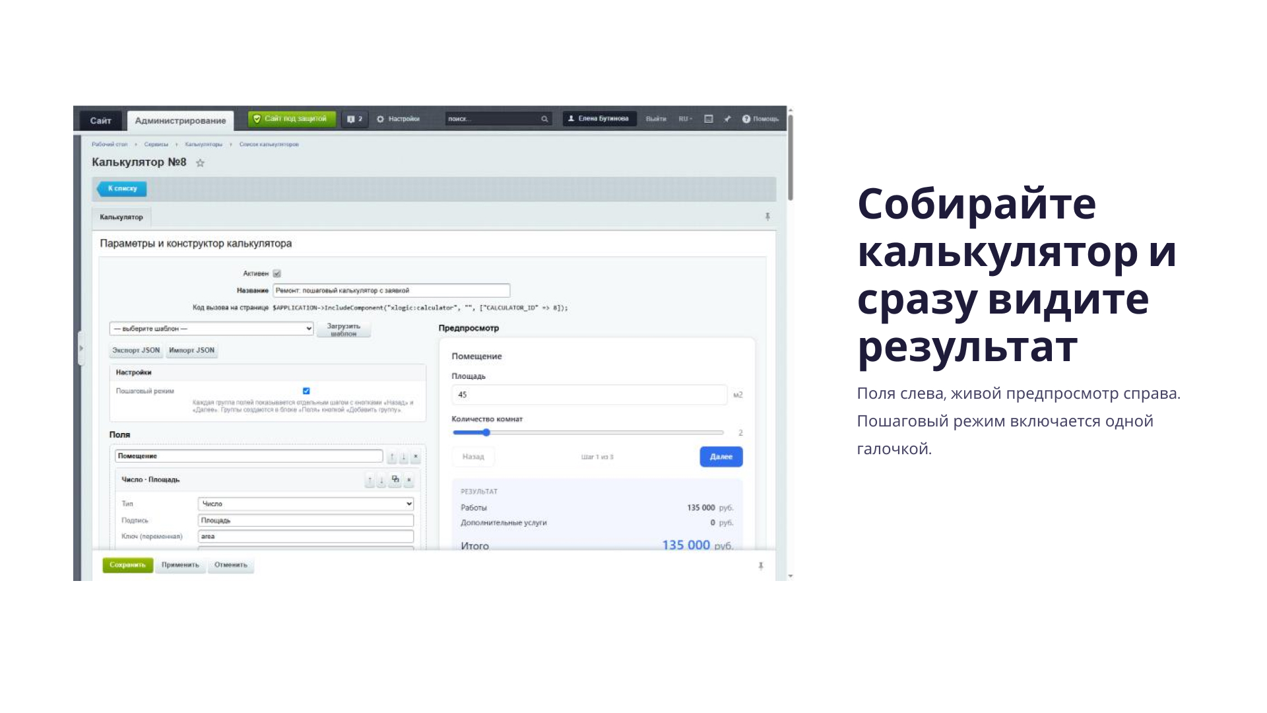The width and height of the screenshot is (1267, 713).
Task: Open Сервисы in the breadcrumb
Action: click(156, 144)
